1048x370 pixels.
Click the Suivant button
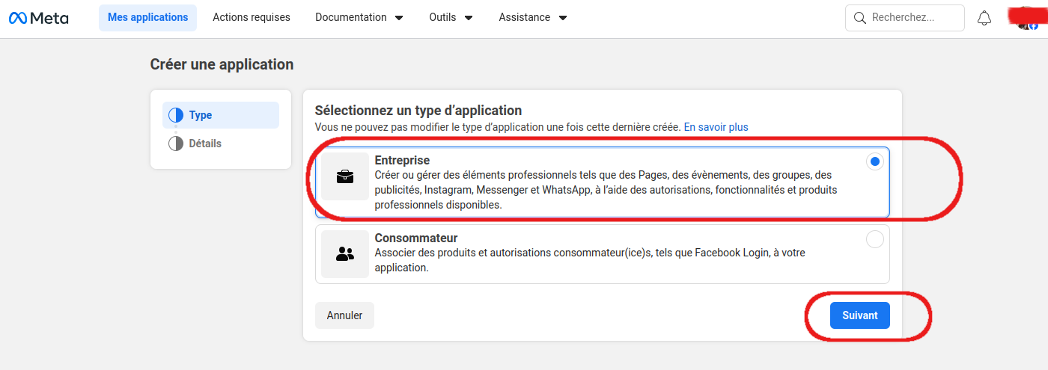pos(860,315)
